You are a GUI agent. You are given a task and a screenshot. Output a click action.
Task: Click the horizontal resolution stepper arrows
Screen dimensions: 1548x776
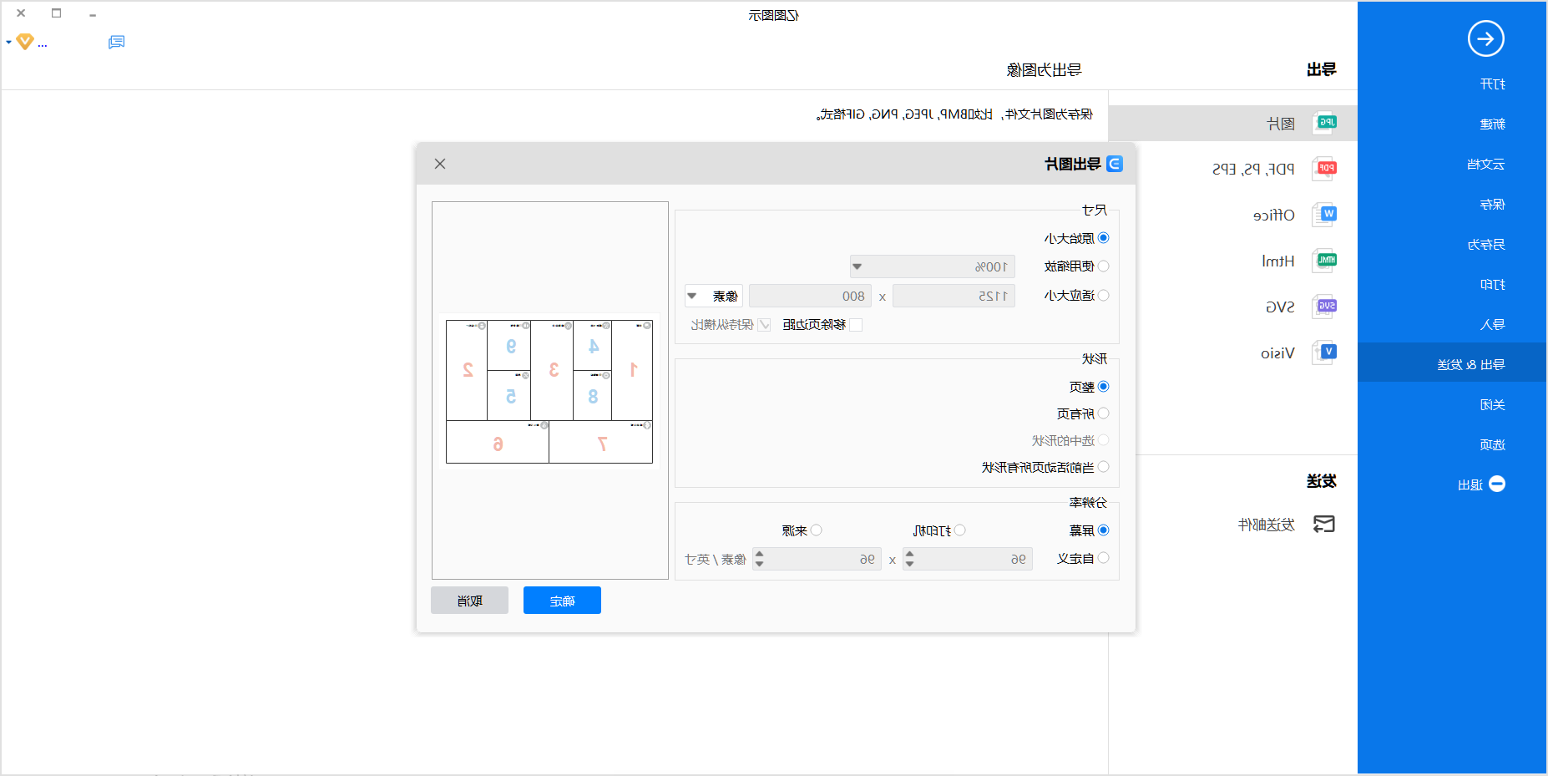910,559
